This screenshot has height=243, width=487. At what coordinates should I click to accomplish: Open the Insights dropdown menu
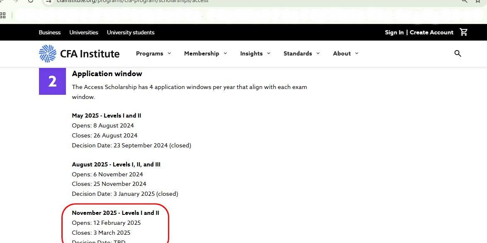tap(255, 53)
